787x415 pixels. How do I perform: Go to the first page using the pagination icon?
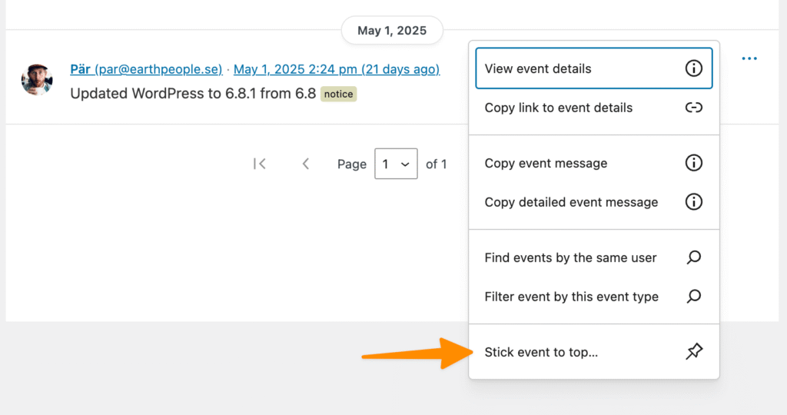tap(260, 164)
